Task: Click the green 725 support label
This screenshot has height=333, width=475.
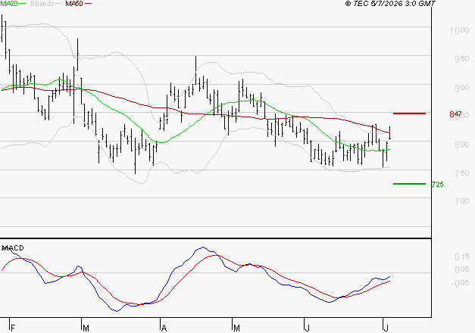Action: [437, 185]
